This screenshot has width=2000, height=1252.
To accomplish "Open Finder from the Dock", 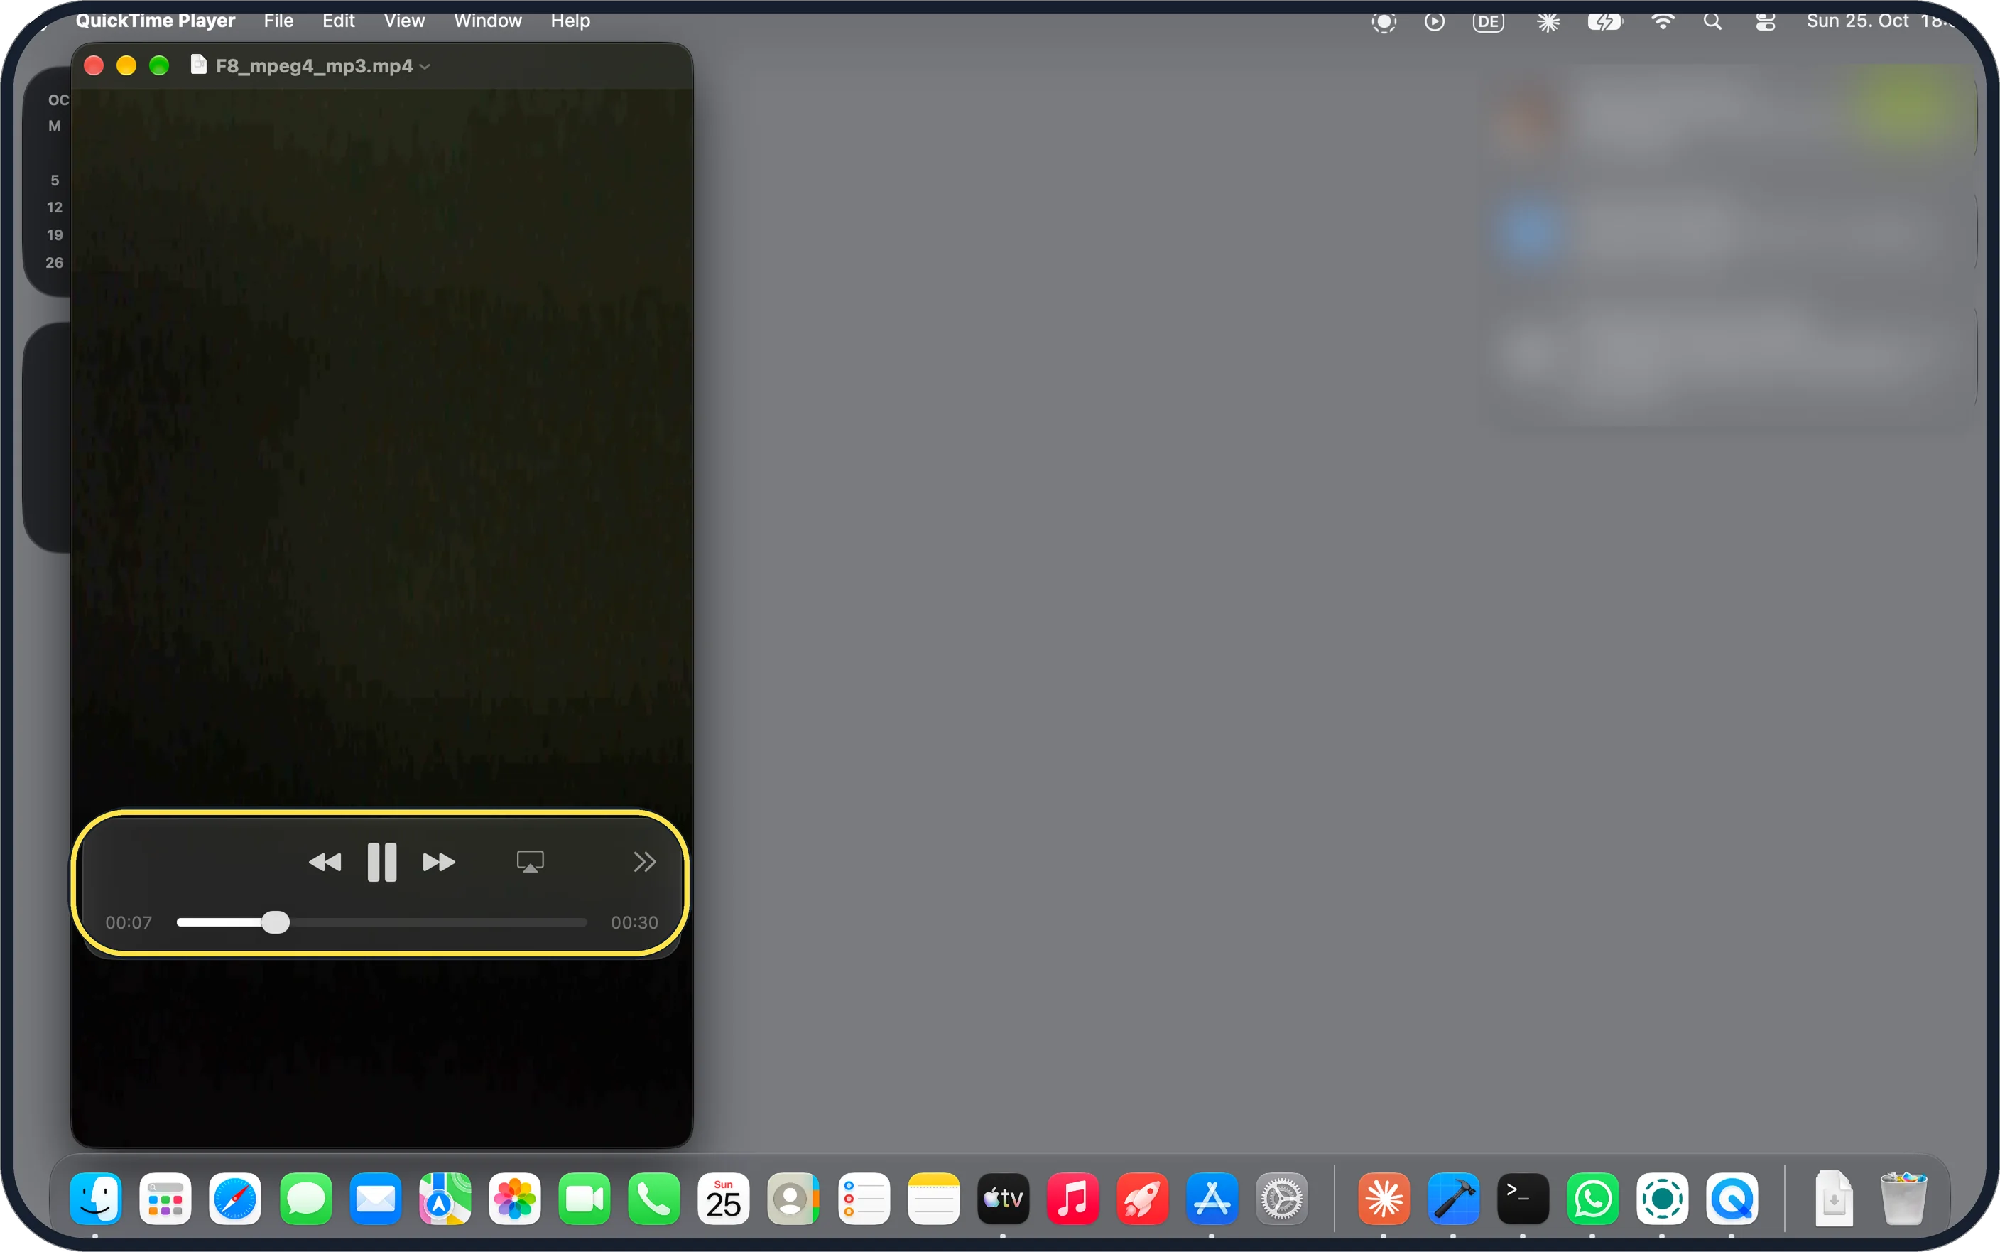I will 96,1198.
